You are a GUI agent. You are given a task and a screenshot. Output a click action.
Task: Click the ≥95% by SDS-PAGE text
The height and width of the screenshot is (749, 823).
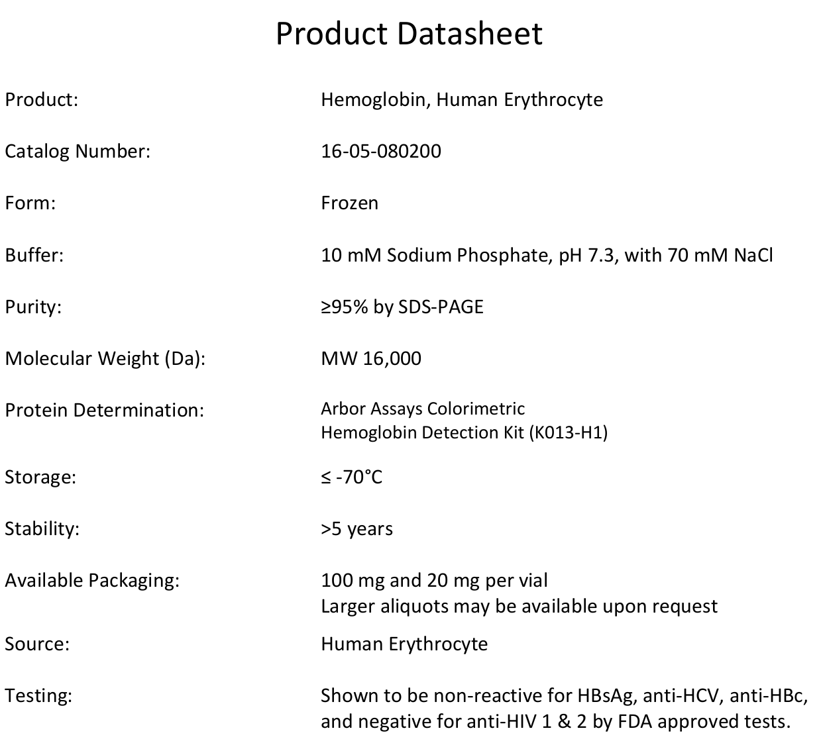click(402, 307)
